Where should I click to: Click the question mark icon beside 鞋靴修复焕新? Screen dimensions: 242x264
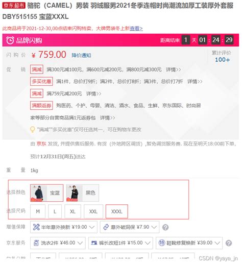click(229, 243)
